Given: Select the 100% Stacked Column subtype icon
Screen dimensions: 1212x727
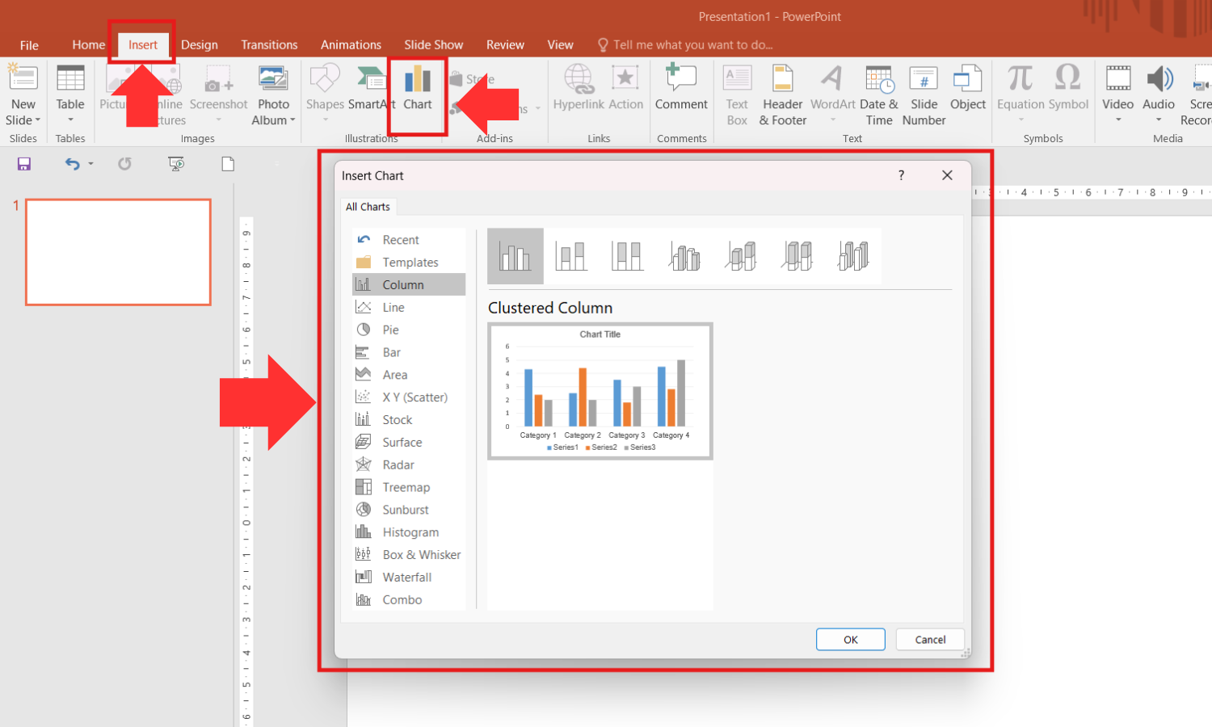Looking at the screenshot, I should [x=627, y=256].
